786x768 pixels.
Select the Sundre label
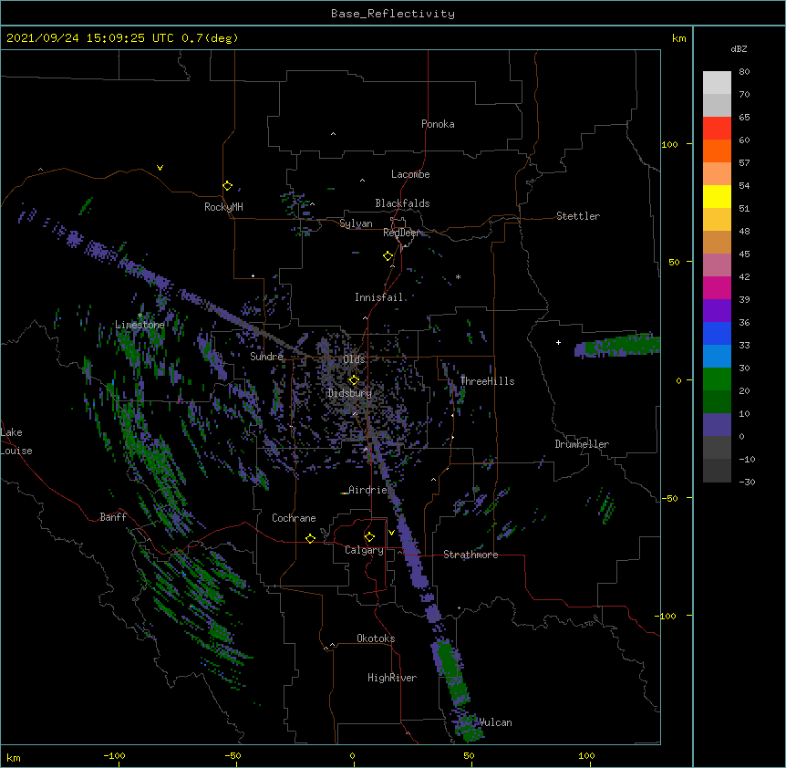pos(266,357)
